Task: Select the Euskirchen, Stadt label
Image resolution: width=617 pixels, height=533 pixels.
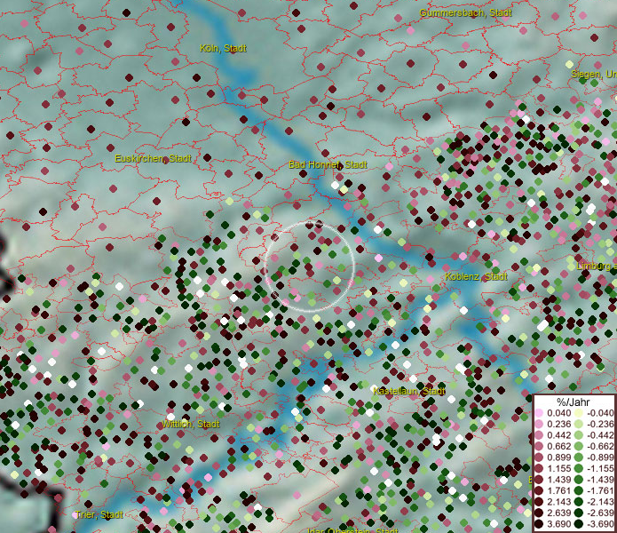Action: pos(153,158)
